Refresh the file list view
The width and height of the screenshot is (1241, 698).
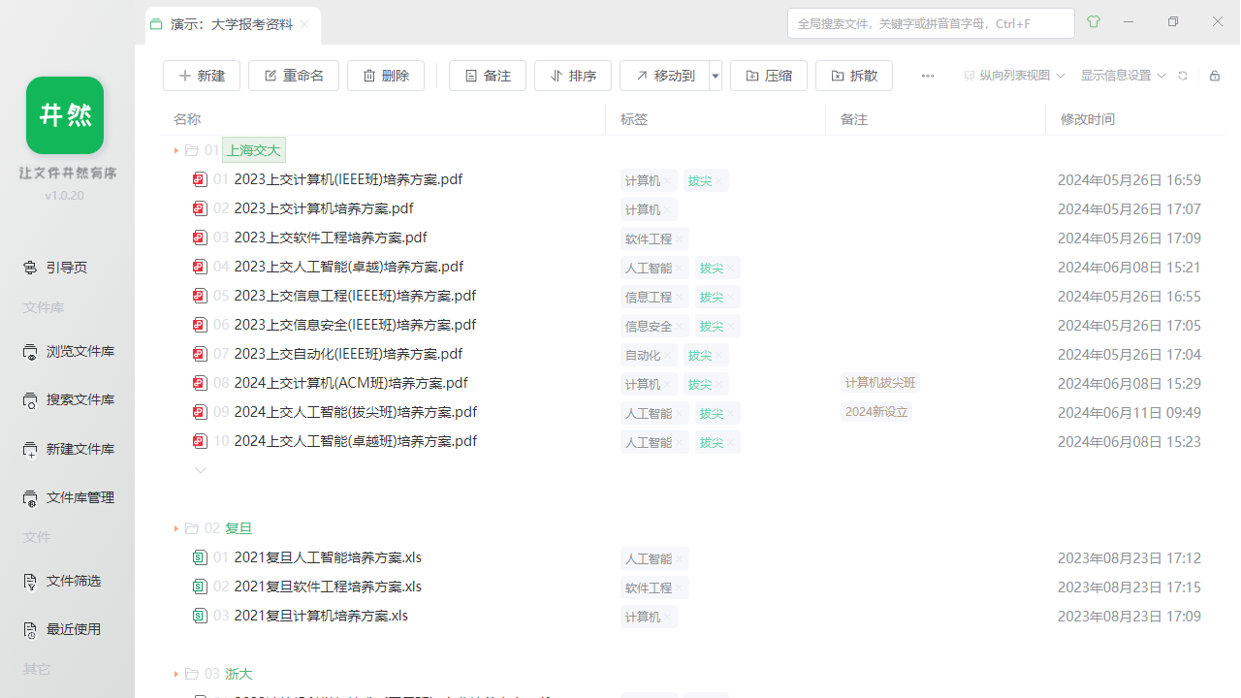[x=1183, y=74]
